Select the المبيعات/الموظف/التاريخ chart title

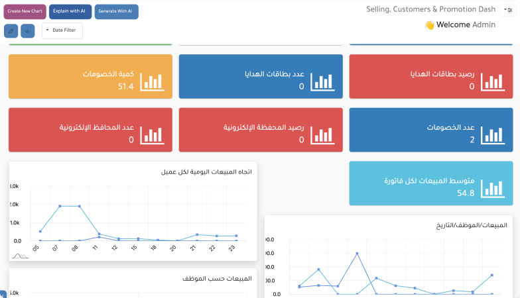[472, 225]
